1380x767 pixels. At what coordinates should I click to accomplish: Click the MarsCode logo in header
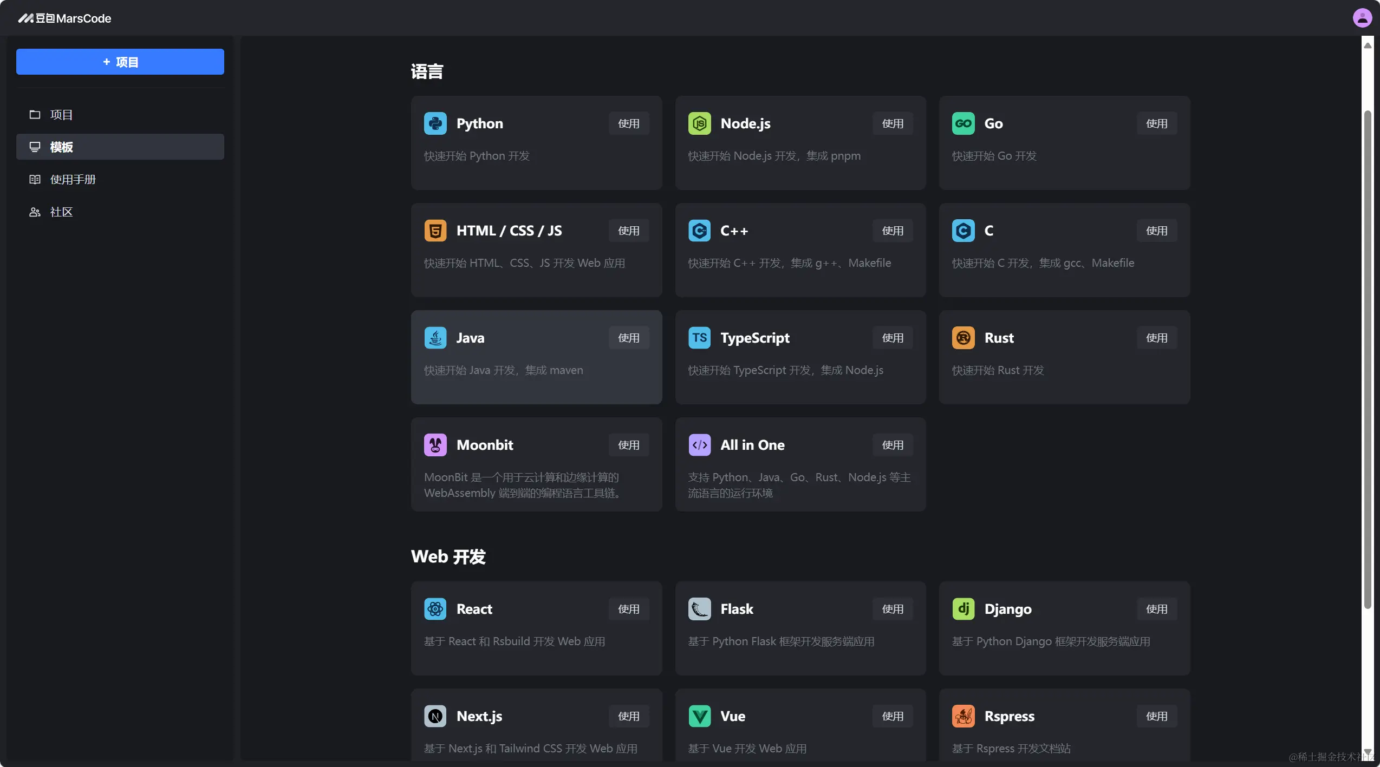[x=64, y=18]
